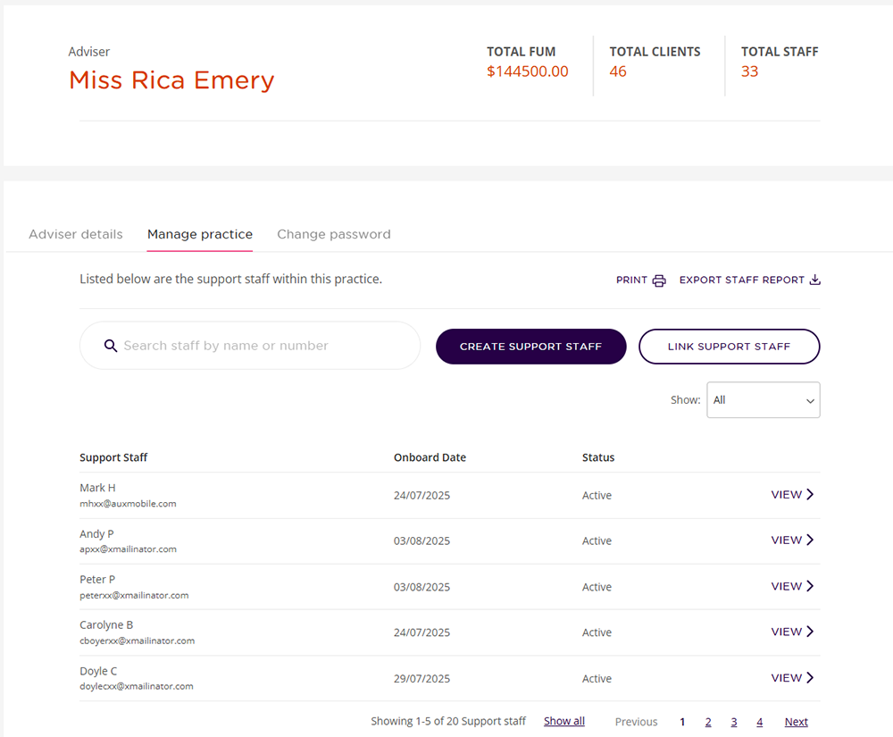893x737 pixels.
Task: Switch to the Adviser details tab
Action: [x=76, y=234]
